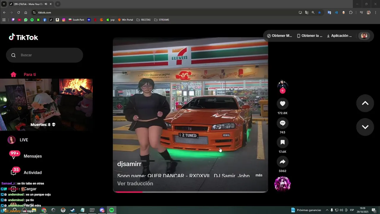Click the Aplicación download button
Image resolution: width=380 pixels, height=214 pixels.
pyautogui.click(x=339, y=36)
